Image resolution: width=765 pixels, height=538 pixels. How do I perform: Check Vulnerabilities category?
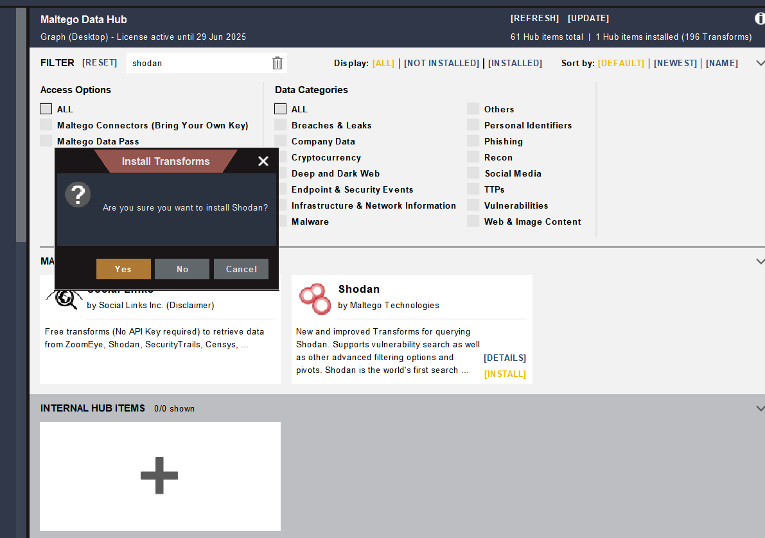tap(473, 205)
